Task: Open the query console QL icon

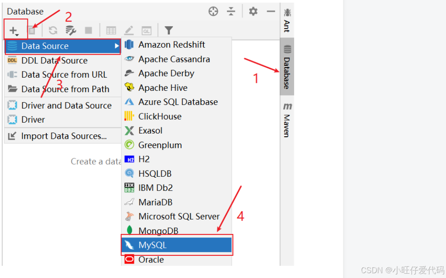Action: (147, 31)
